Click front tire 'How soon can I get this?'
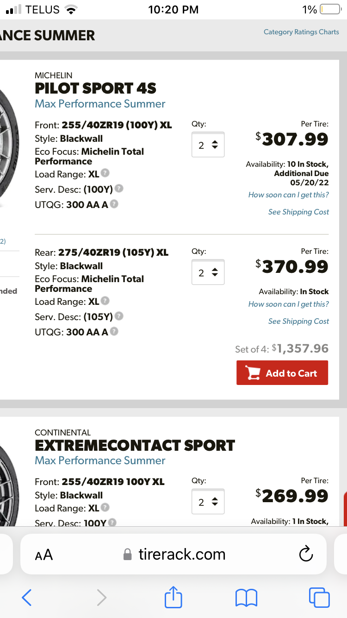The width and height of the screenshot is (347, 618). [x=288, y=195]
